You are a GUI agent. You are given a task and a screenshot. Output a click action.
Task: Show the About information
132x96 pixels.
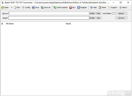(x=123, y=7)
